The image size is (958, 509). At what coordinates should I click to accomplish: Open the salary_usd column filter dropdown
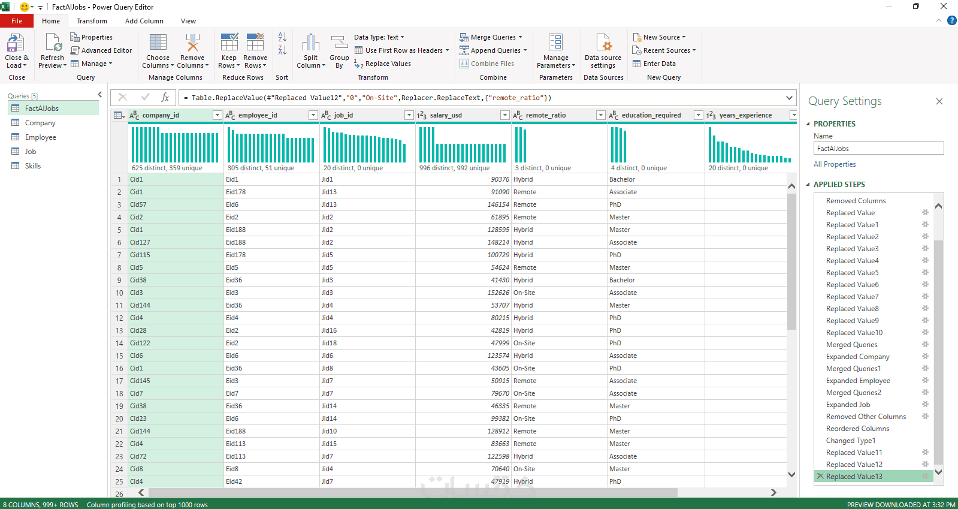point(504,115)
